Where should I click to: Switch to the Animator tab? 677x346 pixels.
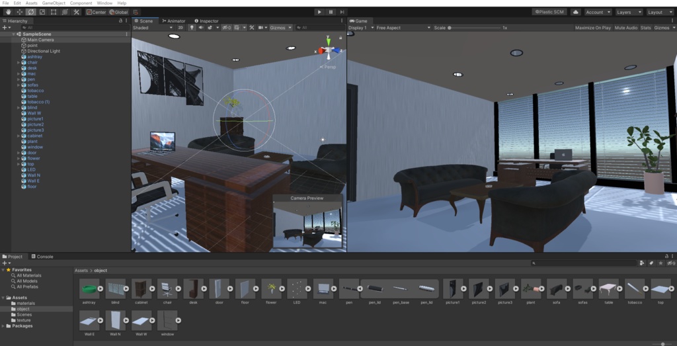click(174, 21)
